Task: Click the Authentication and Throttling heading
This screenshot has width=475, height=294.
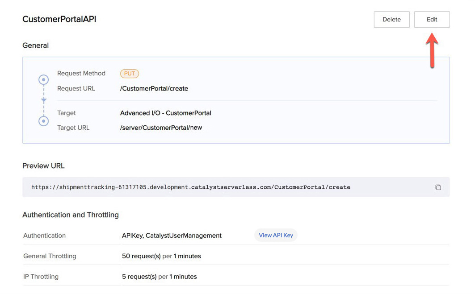Action: click(x=70, y=215)
